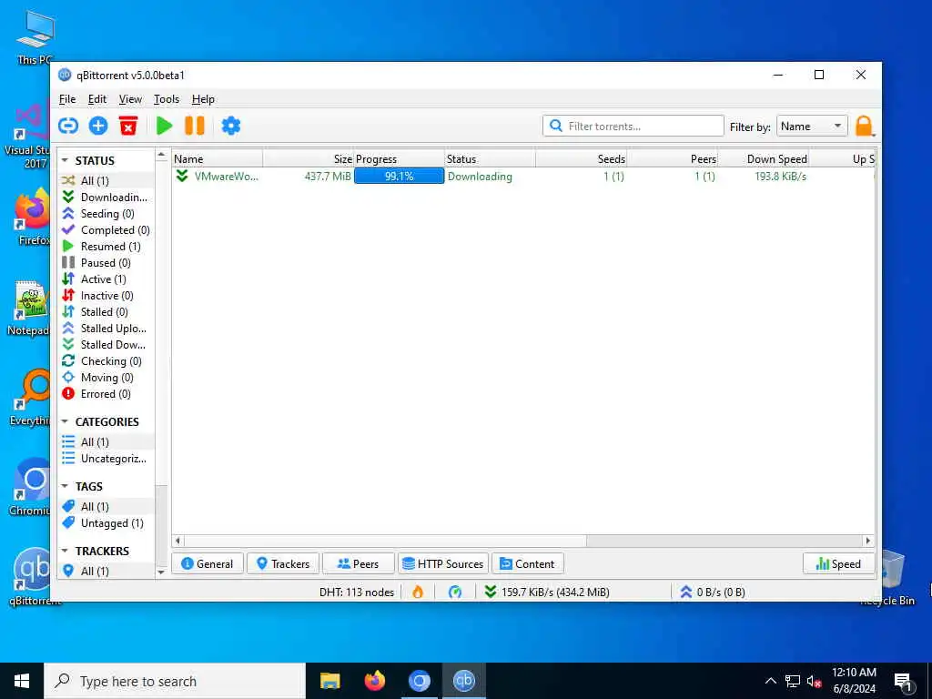
Task: Select the Resumed (1) status filter
Action: pos(107,246)
